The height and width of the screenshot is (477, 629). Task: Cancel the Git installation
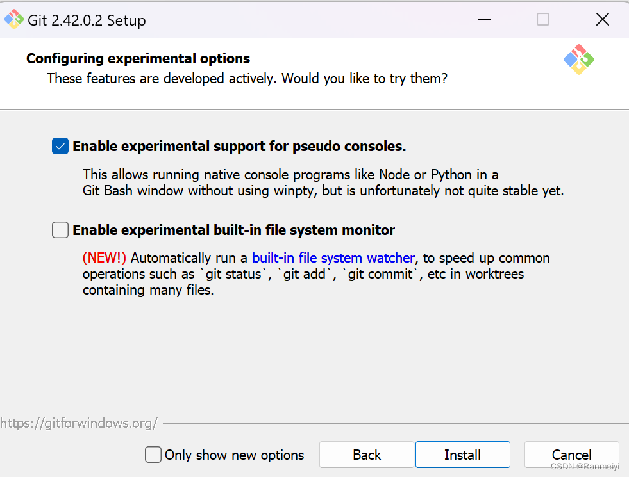571,455
